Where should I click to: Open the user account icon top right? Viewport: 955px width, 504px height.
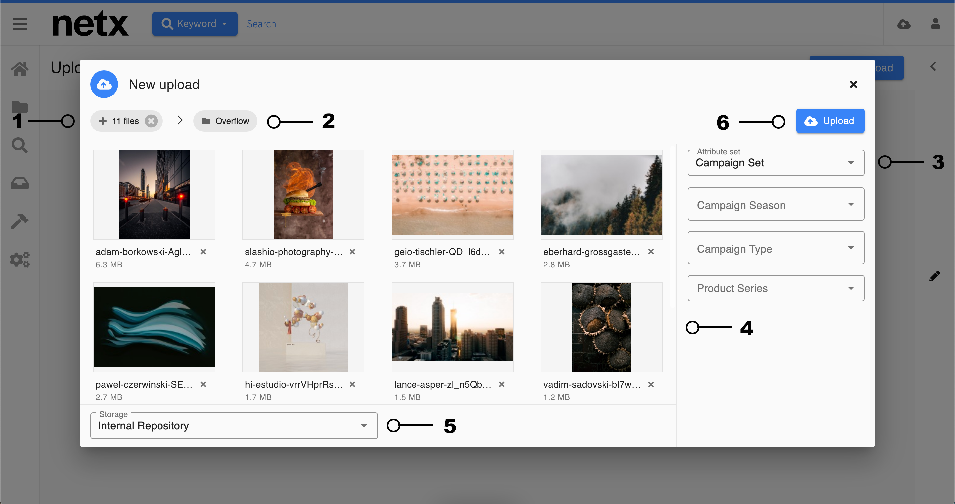[936, 24]
